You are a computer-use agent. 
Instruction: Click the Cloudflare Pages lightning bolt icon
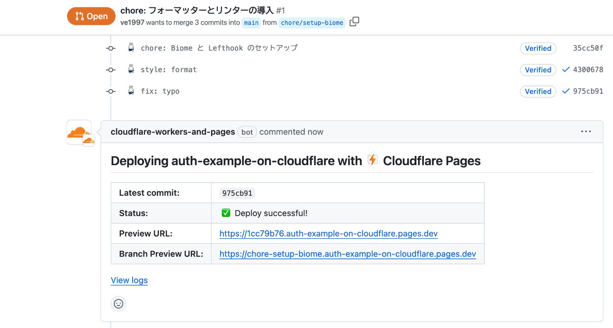(373, 160)
